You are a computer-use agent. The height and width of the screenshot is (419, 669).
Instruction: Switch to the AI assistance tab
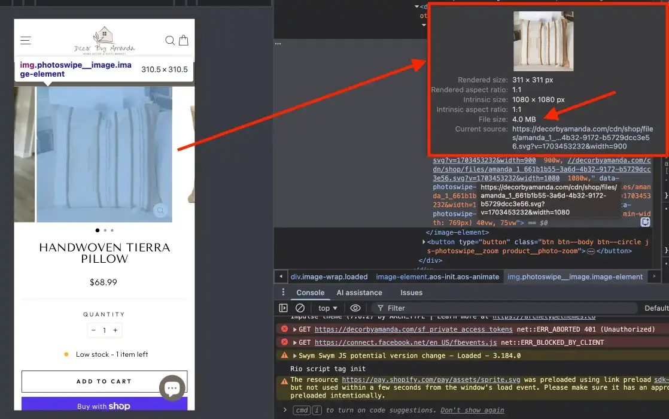359,293
